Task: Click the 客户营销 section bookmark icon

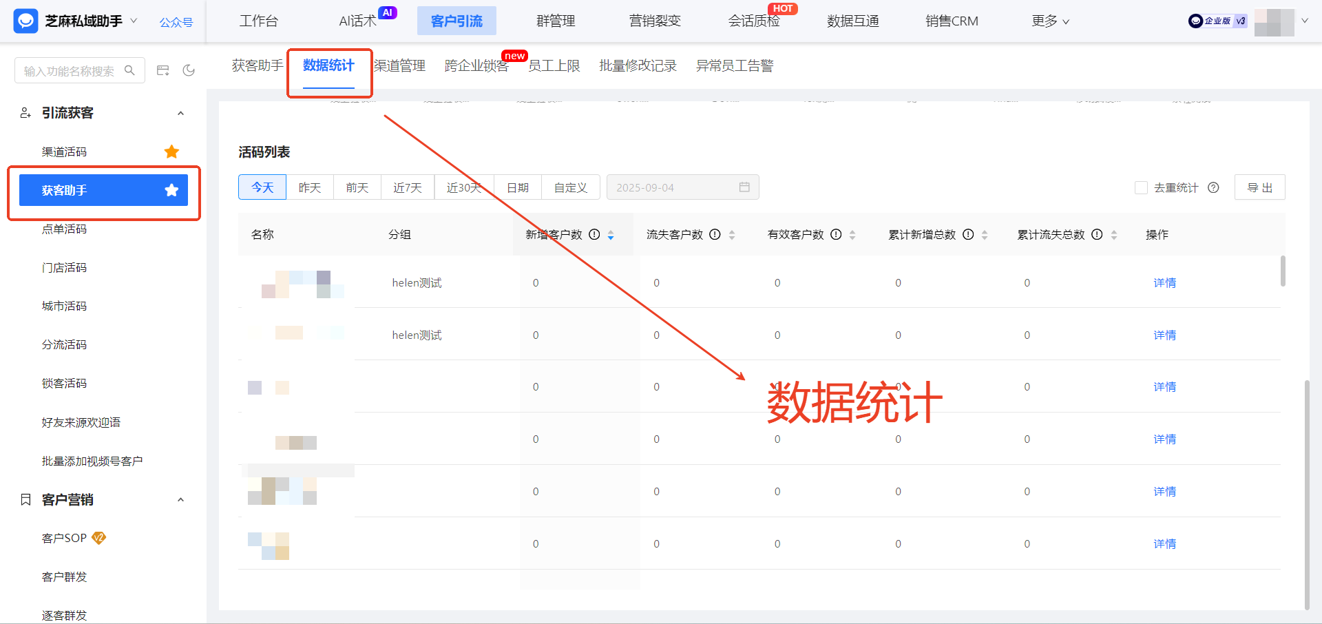Action: click(25, 499)
